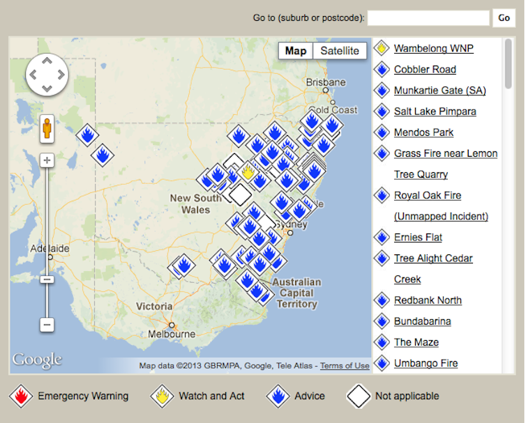Open the Bundabarina incident link
Viewport: 526px width, 423px height.
tap(422, 321)
